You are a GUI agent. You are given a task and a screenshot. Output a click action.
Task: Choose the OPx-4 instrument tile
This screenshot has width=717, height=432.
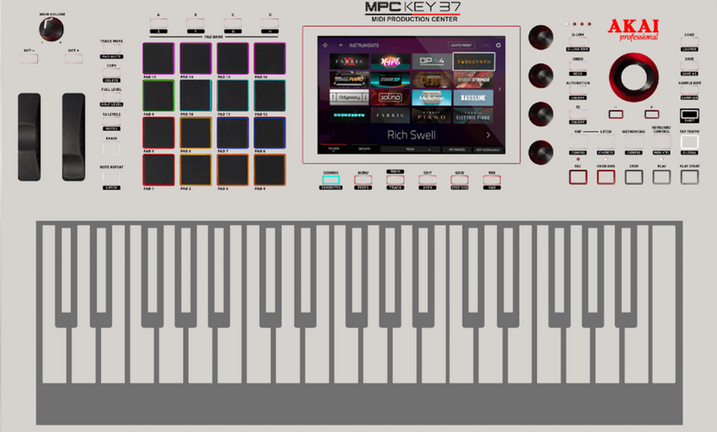432,61
